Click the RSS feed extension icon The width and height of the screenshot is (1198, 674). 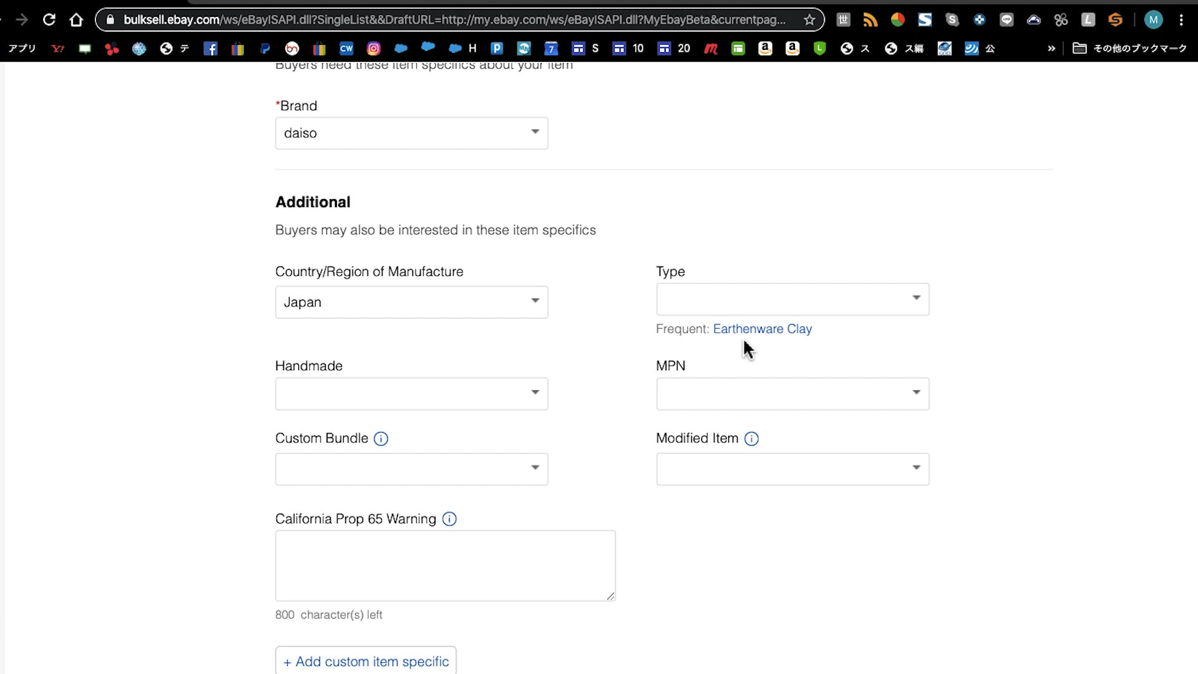[870, 20]
